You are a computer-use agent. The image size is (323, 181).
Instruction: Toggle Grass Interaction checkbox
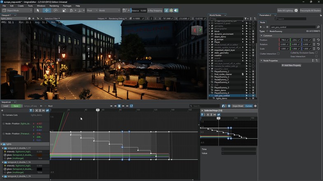pyautogui.click(x=316, y=56)
